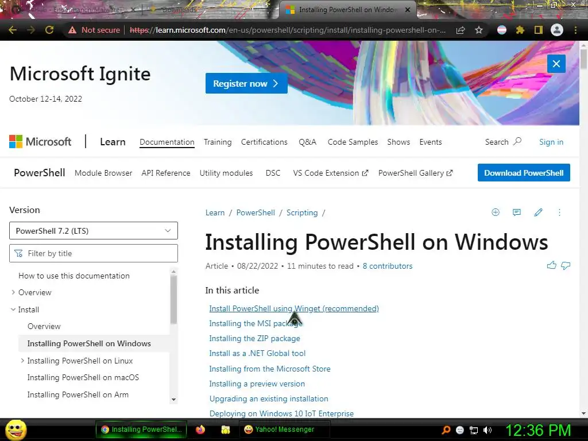Close the Microsoft Ignite banner
The height and width of the screenshot is (441, 588).
point(556,64)
